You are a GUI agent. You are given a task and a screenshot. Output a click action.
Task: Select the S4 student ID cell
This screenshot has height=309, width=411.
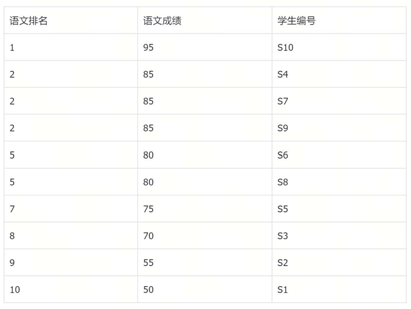(x=283, y=74)
